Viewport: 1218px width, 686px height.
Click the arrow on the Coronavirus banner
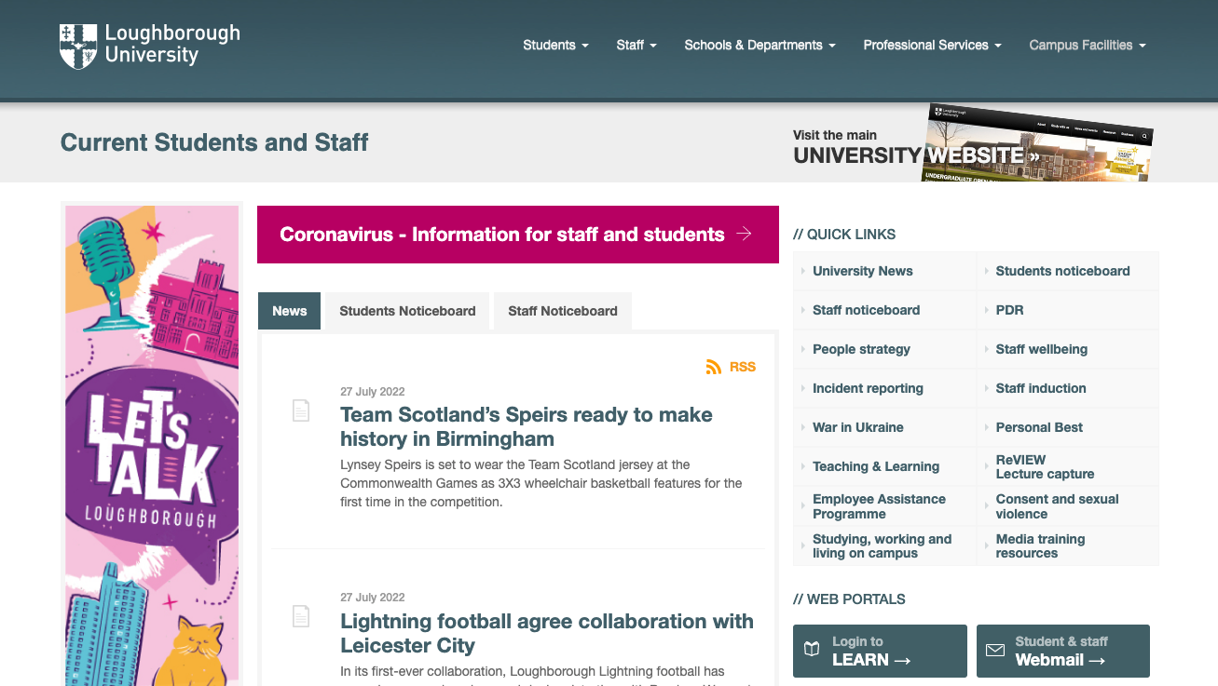pyautogui.click(x=743, y=234)
